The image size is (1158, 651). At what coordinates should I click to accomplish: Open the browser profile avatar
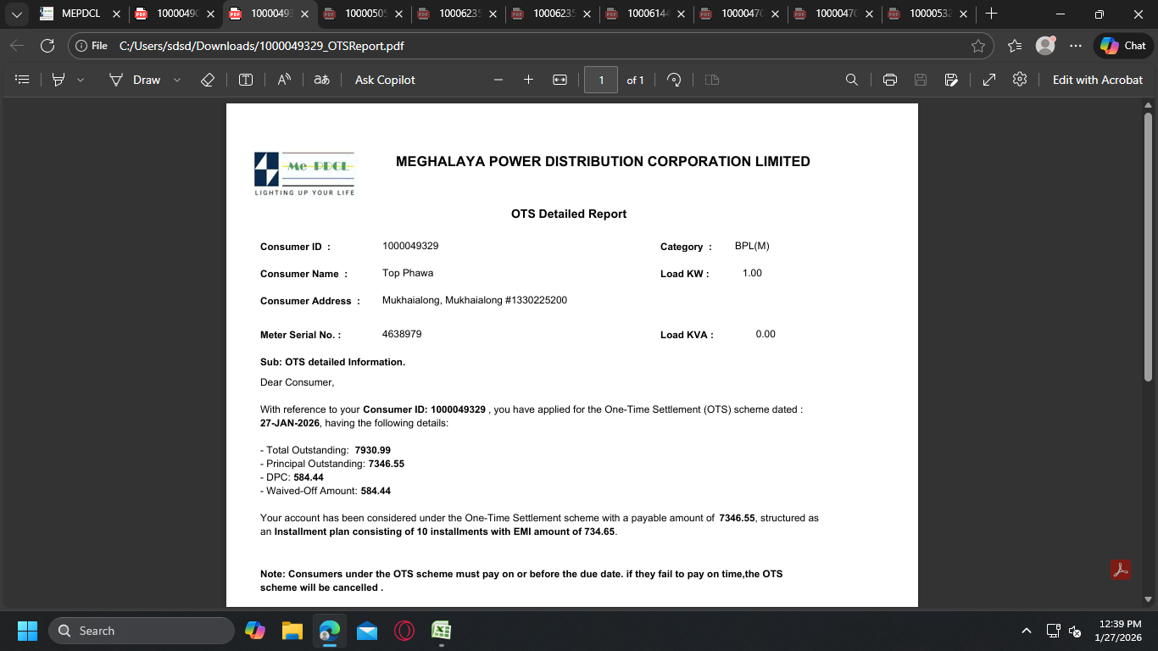click(1045, 46)
